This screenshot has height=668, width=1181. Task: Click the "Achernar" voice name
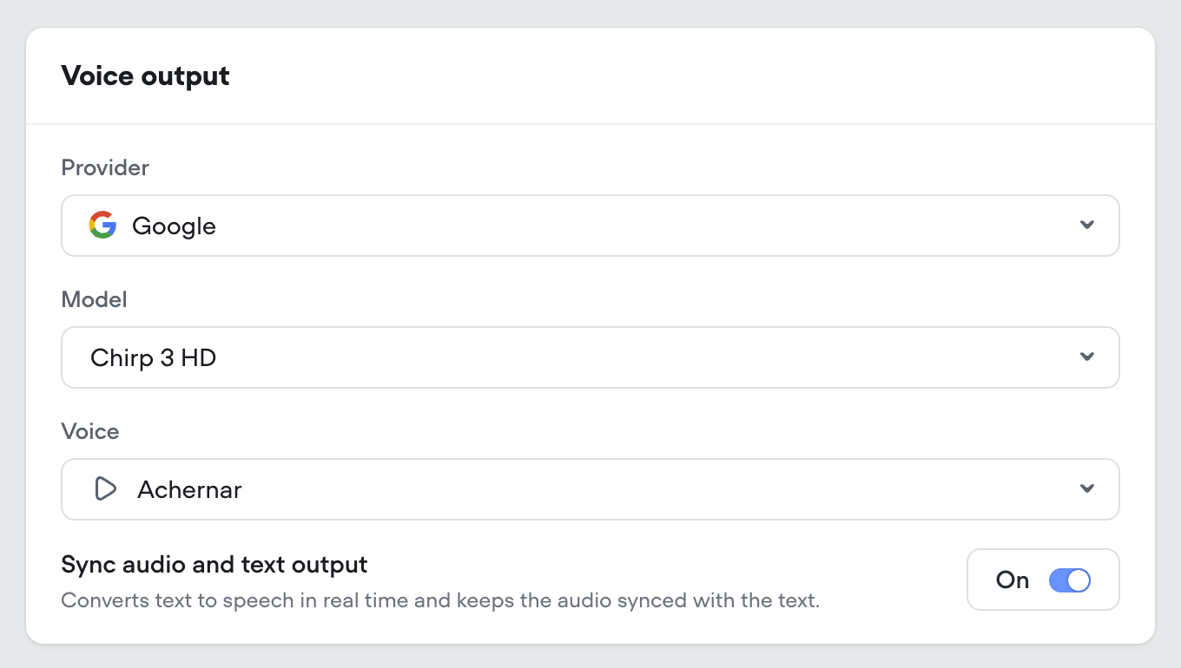click(189, 490)
